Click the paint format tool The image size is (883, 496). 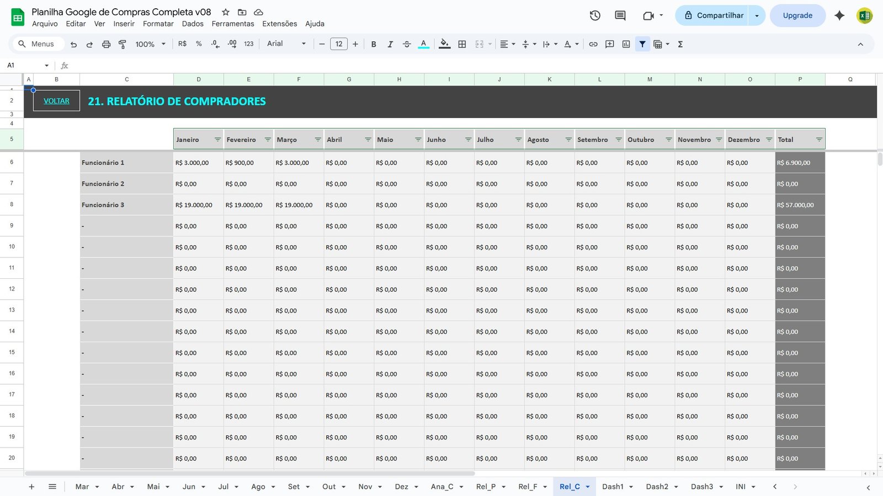click(x=122, y=44)
